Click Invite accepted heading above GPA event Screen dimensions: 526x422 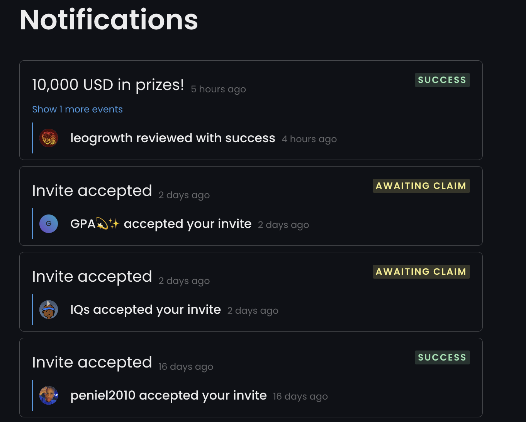point(92,191)
